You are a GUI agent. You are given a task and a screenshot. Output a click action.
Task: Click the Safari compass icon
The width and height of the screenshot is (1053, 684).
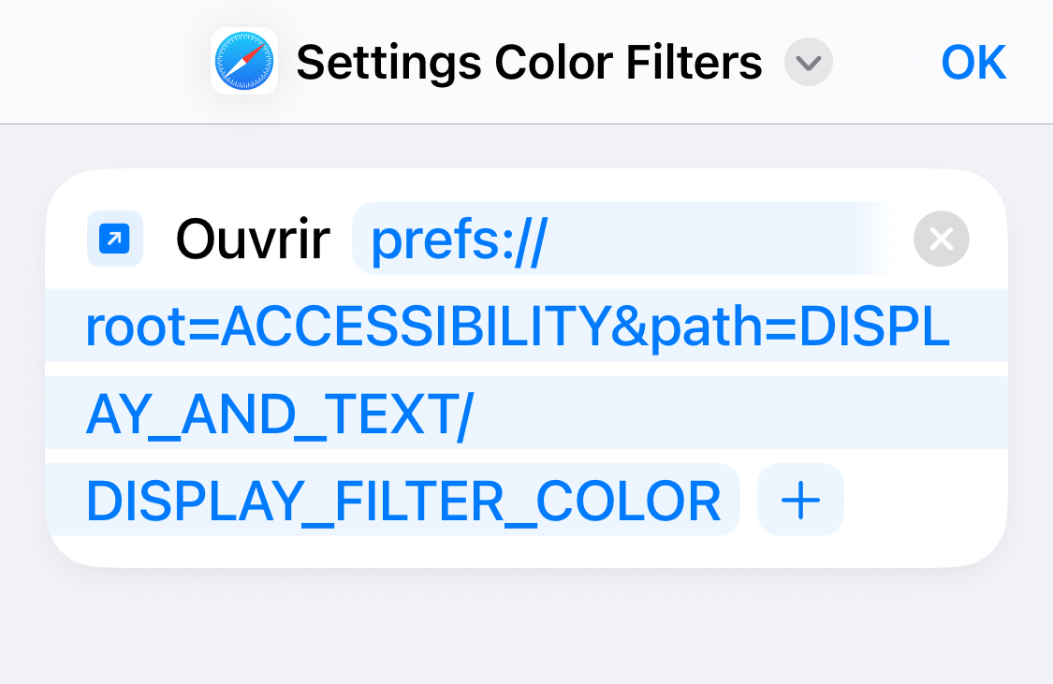244,62
